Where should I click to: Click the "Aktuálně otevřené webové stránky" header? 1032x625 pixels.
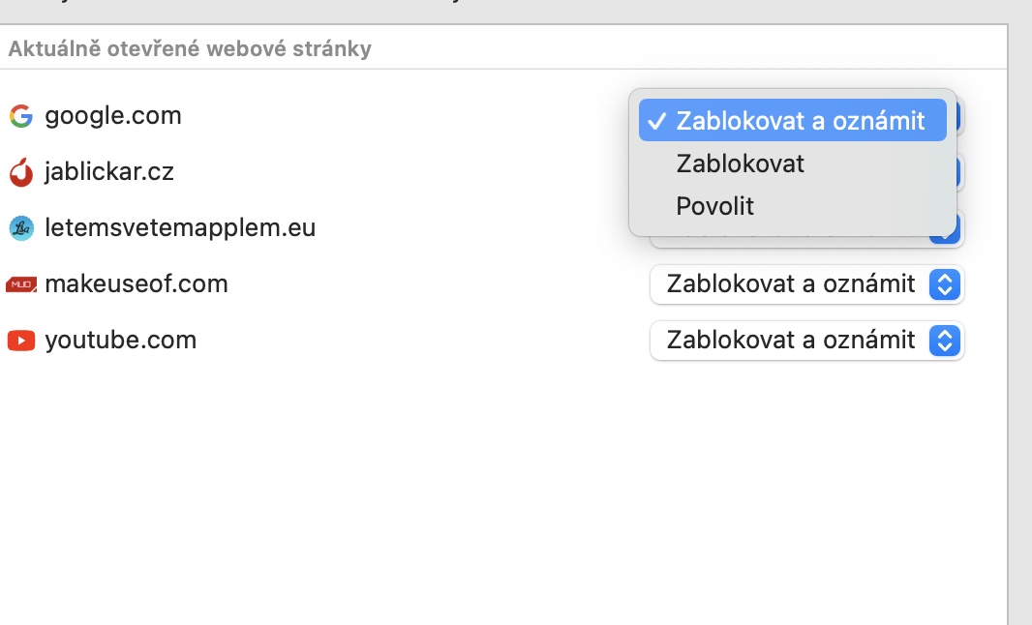pos(190,48)
